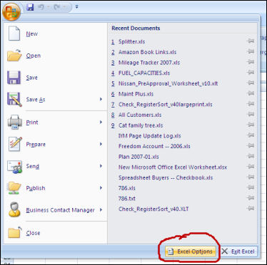Pin Plan 2007-01.xls with its pushpin
267x265 pixels.
[251, 156]
